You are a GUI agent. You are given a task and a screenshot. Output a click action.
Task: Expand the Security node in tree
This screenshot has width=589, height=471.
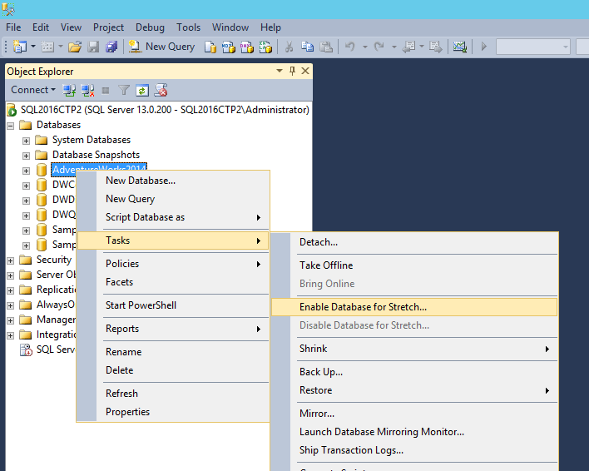tap(11, 260)
